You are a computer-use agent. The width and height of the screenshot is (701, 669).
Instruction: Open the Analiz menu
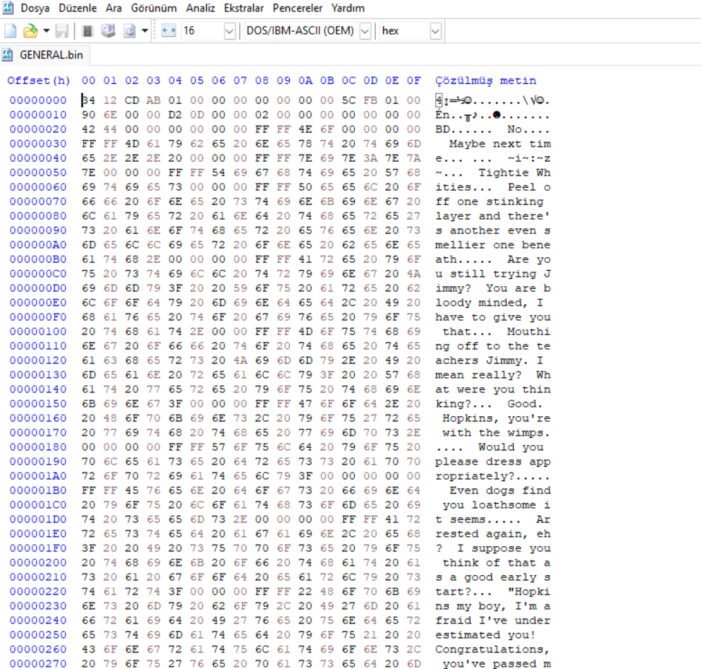200,8
